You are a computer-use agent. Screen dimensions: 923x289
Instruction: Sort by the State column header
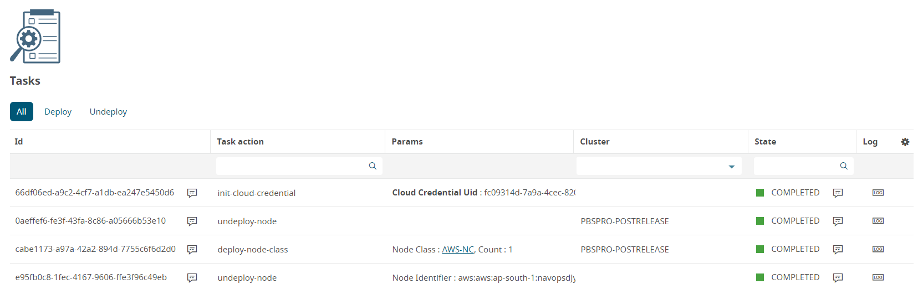(765, 142)
